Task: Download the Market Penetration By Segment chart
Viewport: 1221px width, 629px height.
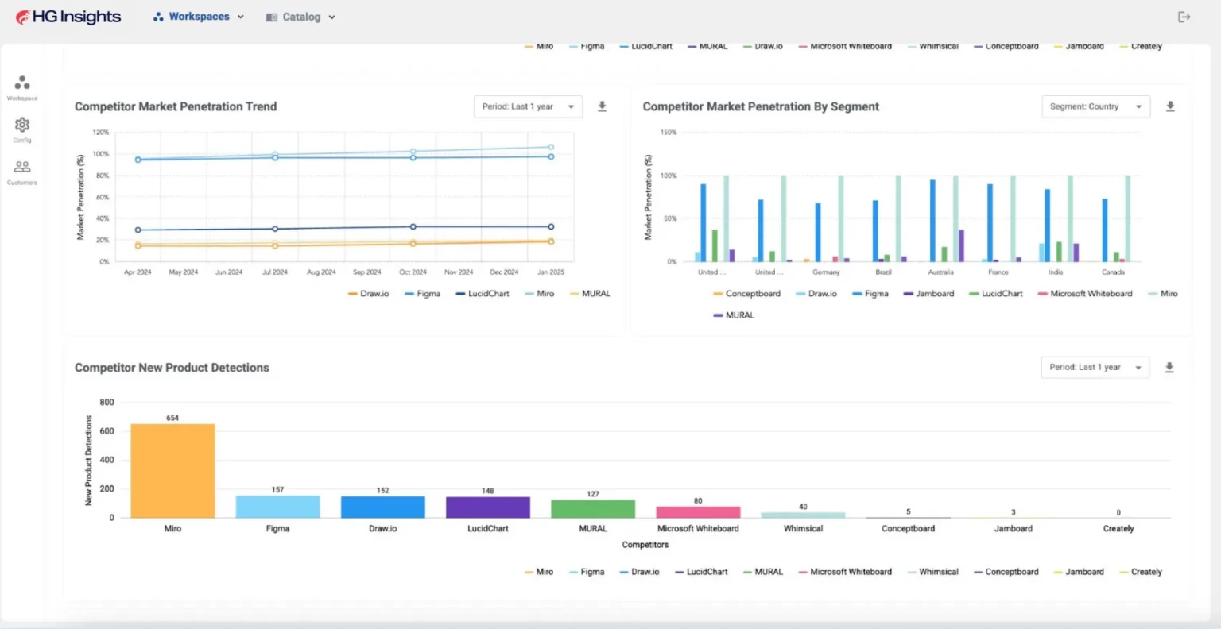Action: coord(1170,106)
